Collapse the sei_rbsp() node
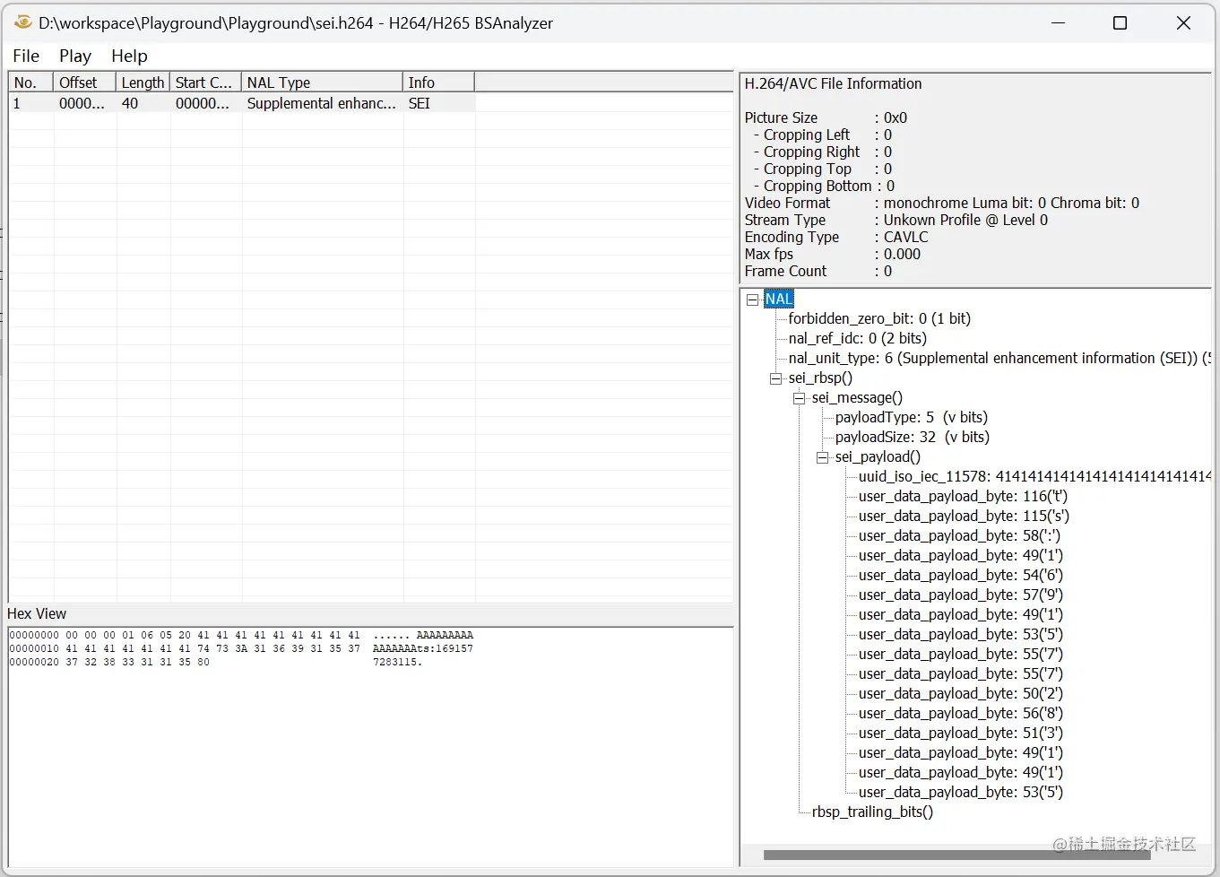This screenshot has height=877, width=1220. [775, 378]
